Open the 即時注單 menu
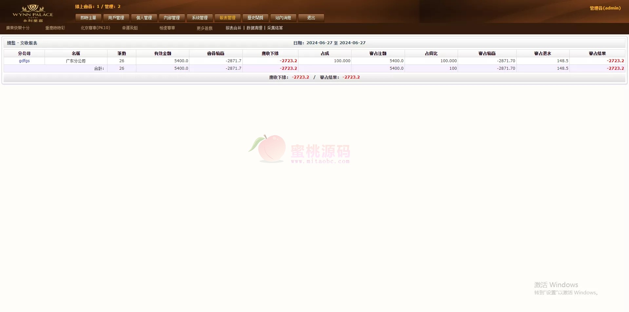Screen dimensions: 629x312 [x=88, y=18]
